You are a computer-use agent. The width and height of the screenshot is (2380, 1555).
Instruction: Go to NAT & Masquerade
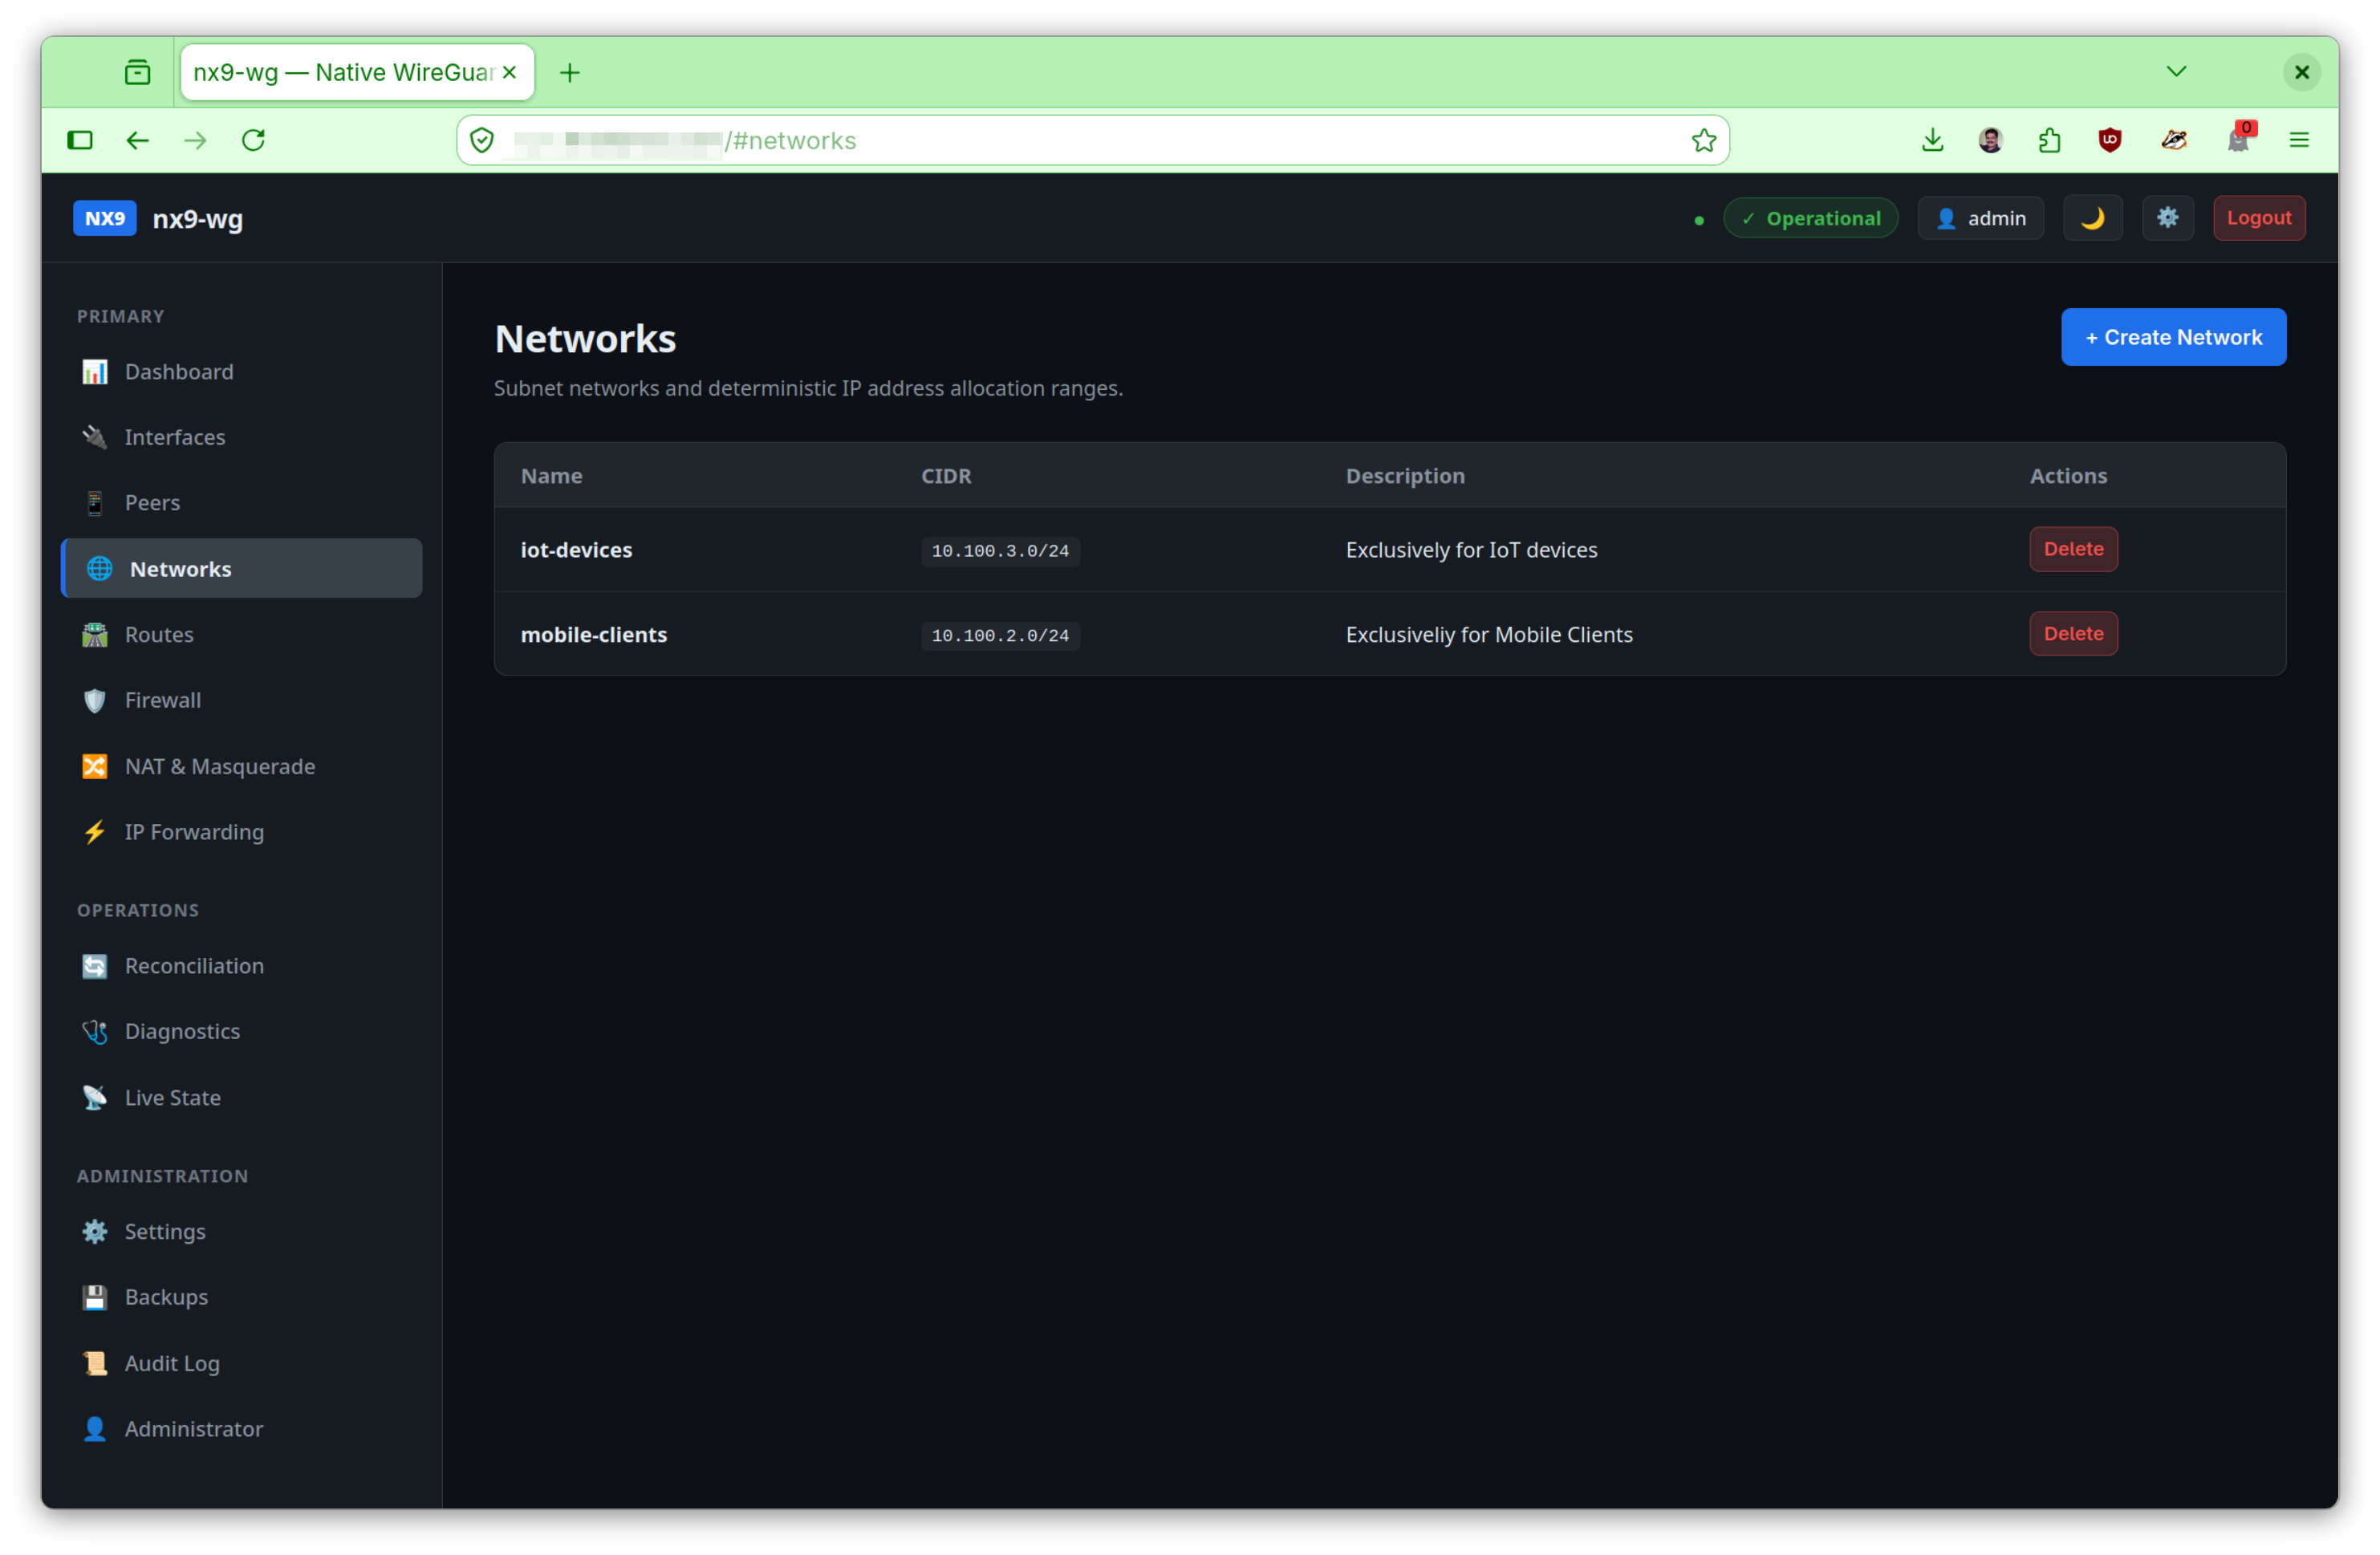click(x=241, y=766)
